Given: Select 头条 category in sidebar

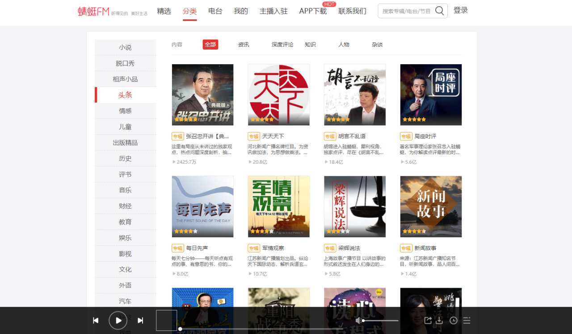Looking at the screenshot, I should coord(125,95).
